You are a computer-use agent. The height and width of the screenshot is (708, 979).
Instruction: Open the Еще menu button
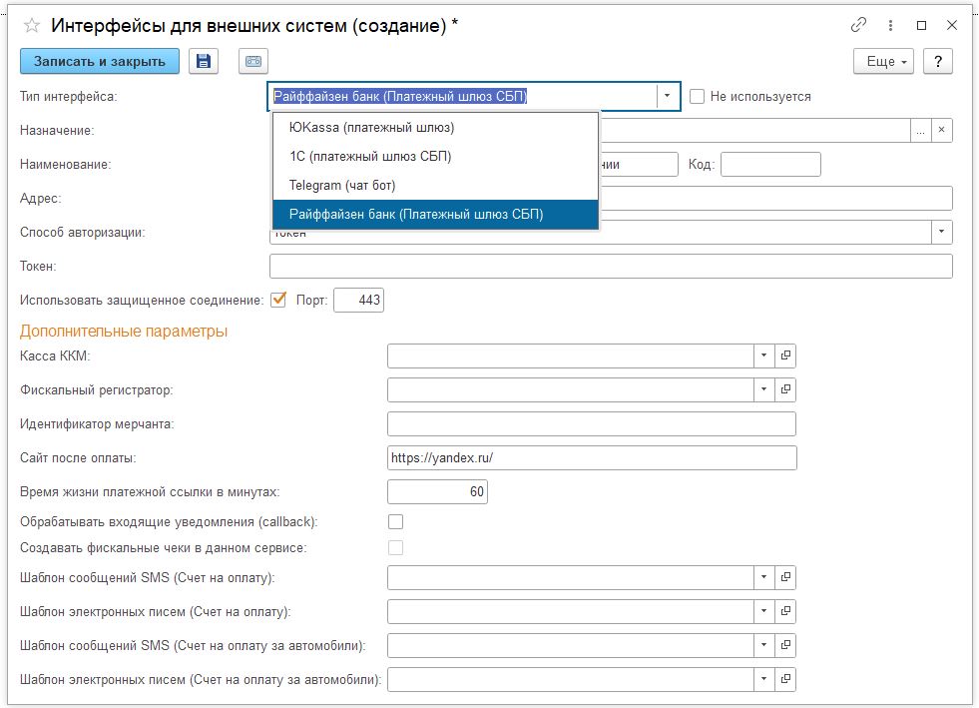coord(883,61)
